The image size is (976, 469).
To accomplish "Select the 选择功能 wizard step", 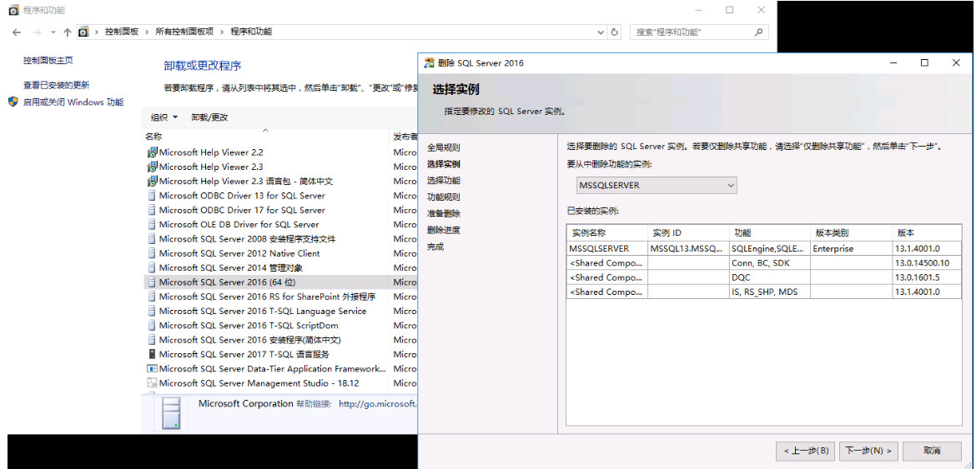I will 444,181.
